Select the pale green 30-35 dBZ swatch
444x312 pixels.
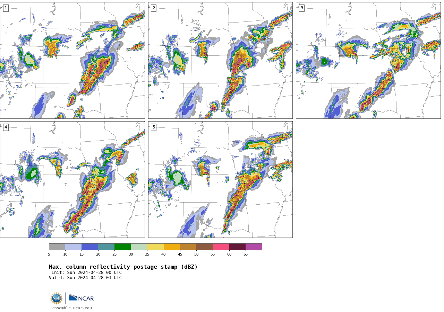(x=139, y=247)
